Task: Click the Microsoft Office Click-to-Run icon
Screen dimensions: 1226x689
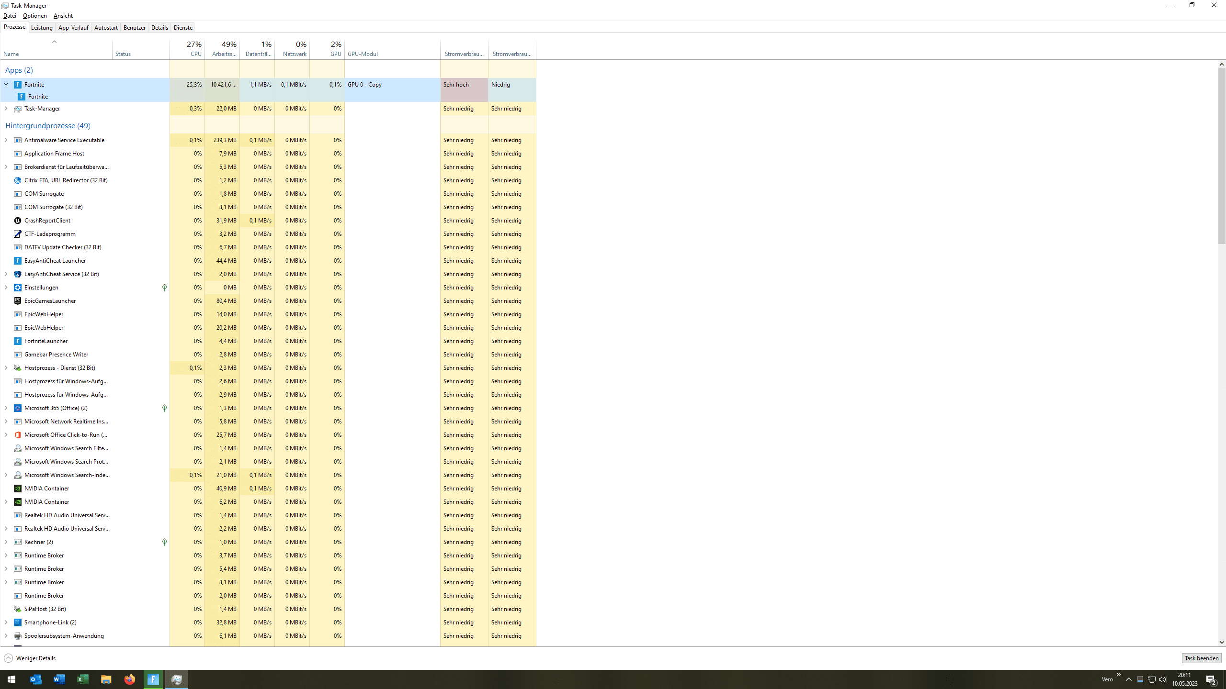Action: point(18,435)
